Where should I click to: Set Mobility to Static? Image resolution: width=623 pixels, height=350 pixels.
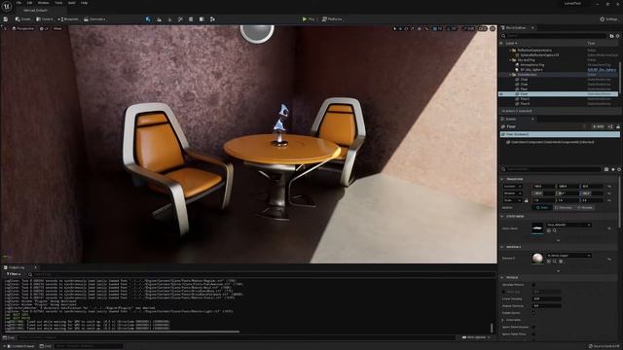point(542,207)
